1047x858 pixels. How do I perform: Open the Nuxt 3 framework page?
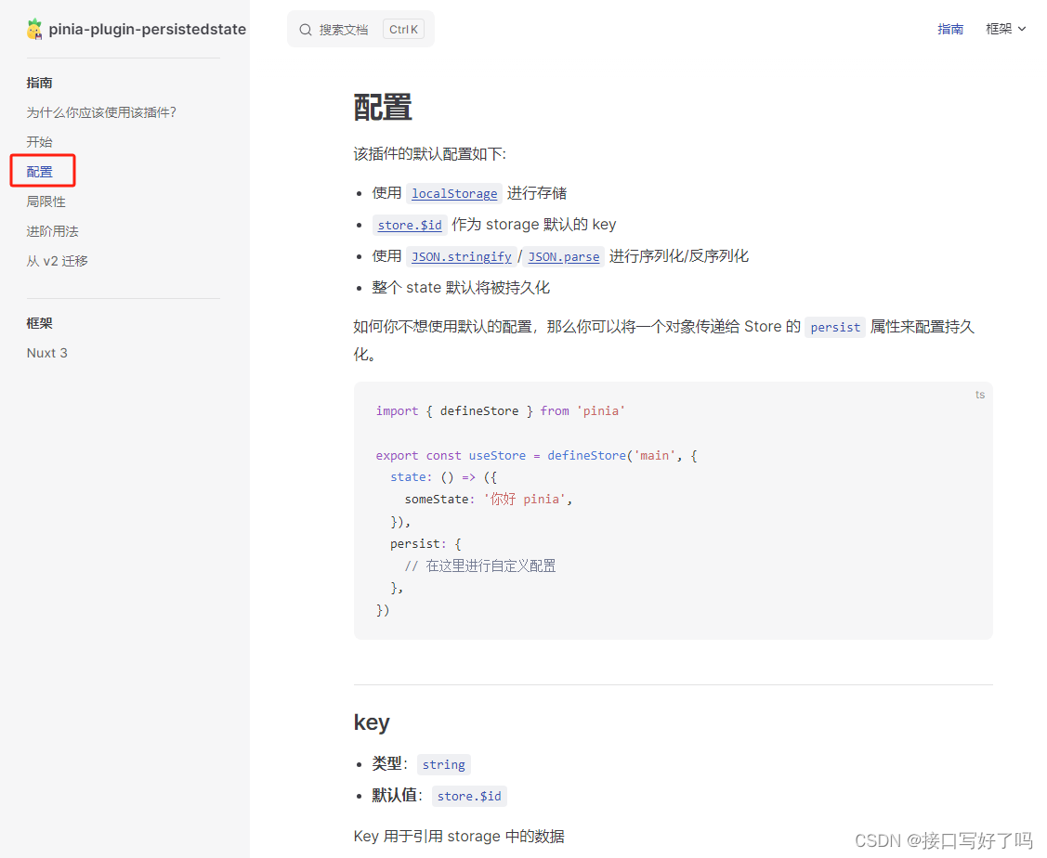click(x=46, y=352)
